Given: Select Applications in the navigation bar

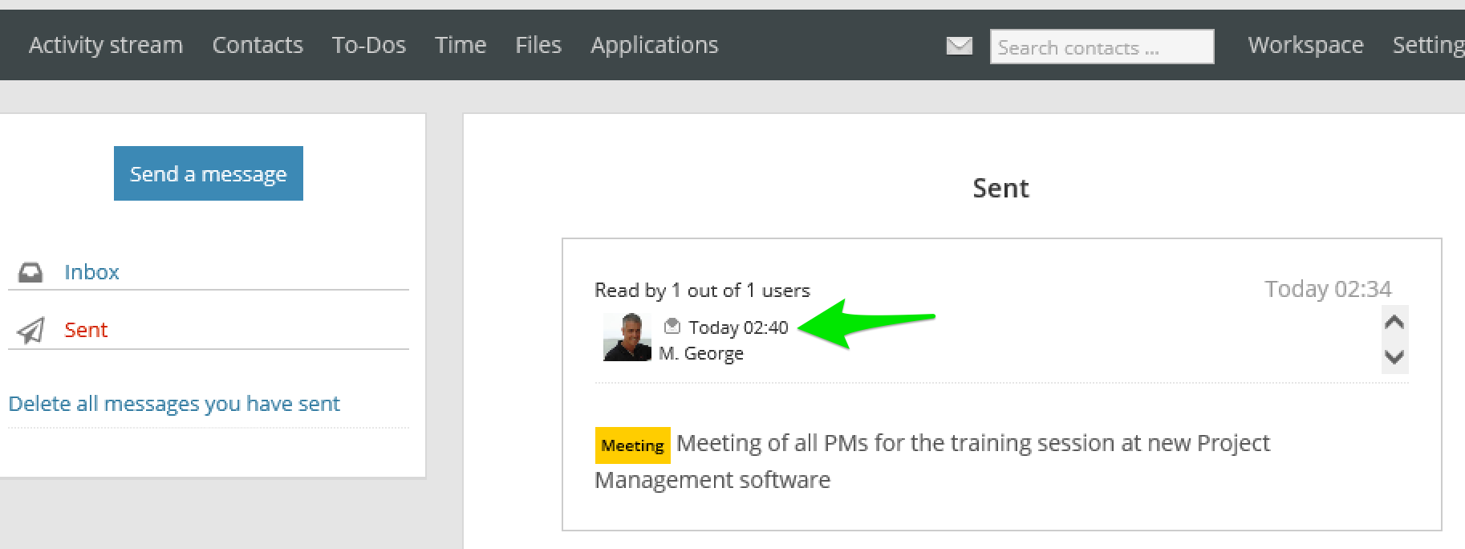Looking at the screenshot, I should (x=655, y=45).
